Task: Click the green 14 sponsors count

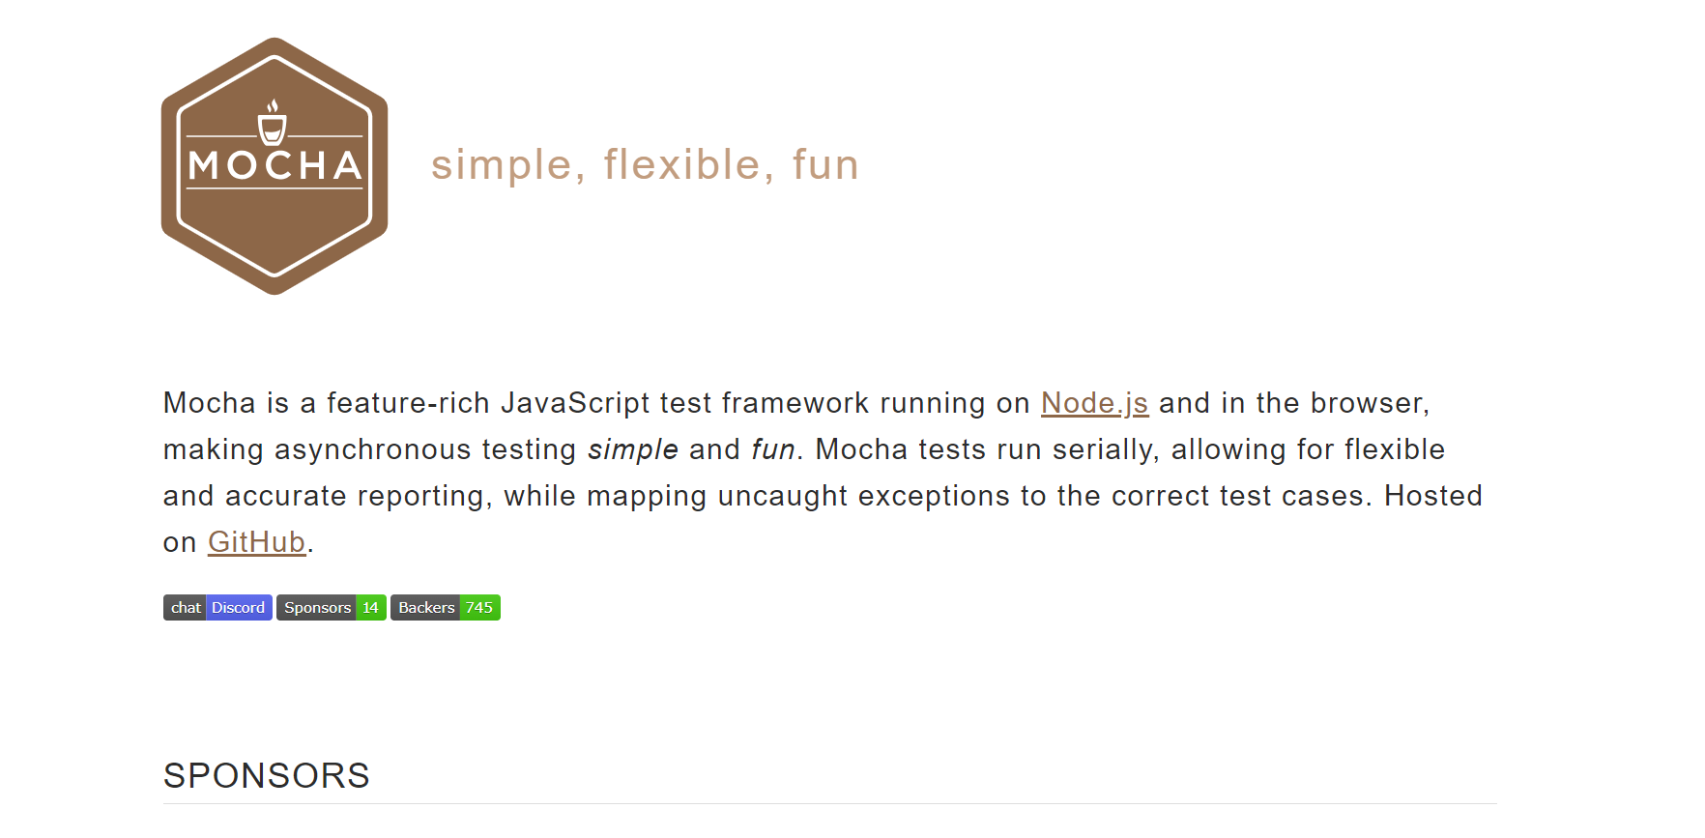Action: pyautogui.click(x=370, y=608)
